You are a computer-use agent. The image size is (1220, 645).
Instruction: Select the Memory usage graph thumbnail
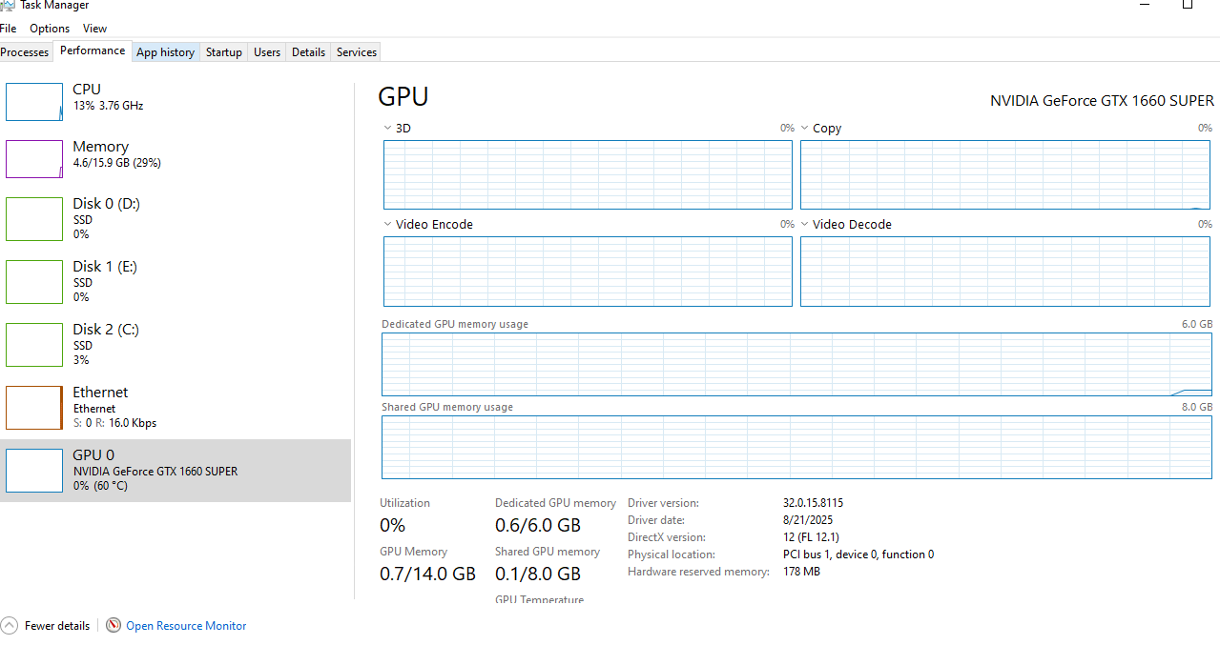tap(34, 159)
